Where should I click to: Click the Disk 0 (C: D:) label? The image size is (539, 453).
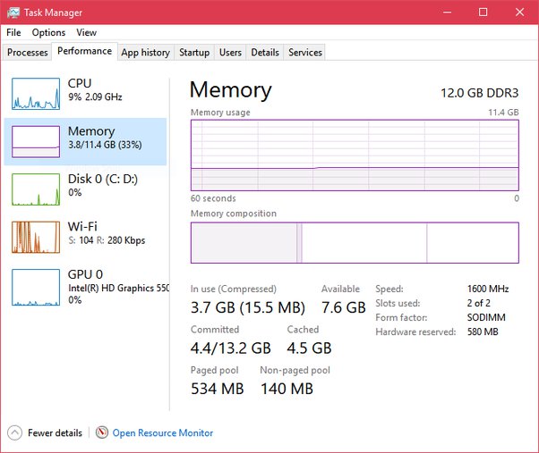(103, 179)
